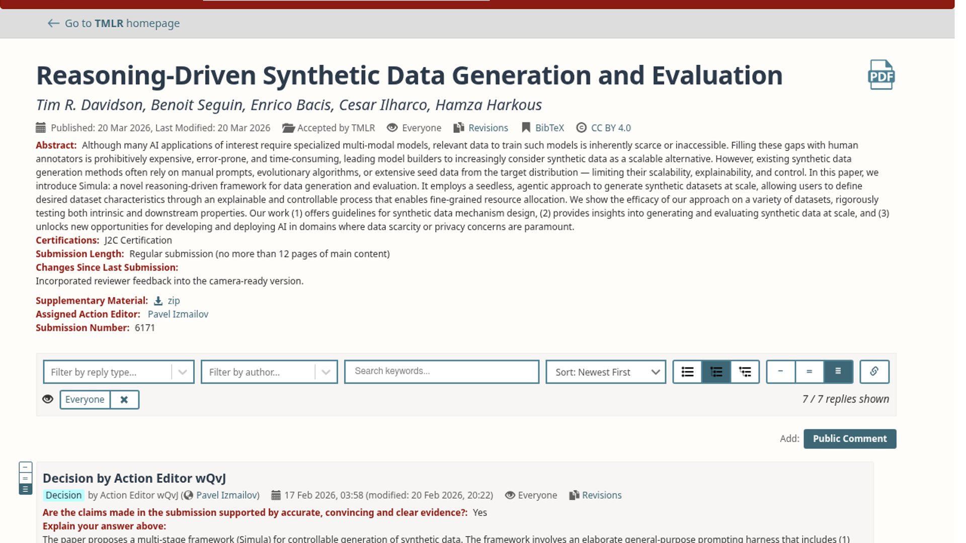Select the threaded view icon

point(716,372)
